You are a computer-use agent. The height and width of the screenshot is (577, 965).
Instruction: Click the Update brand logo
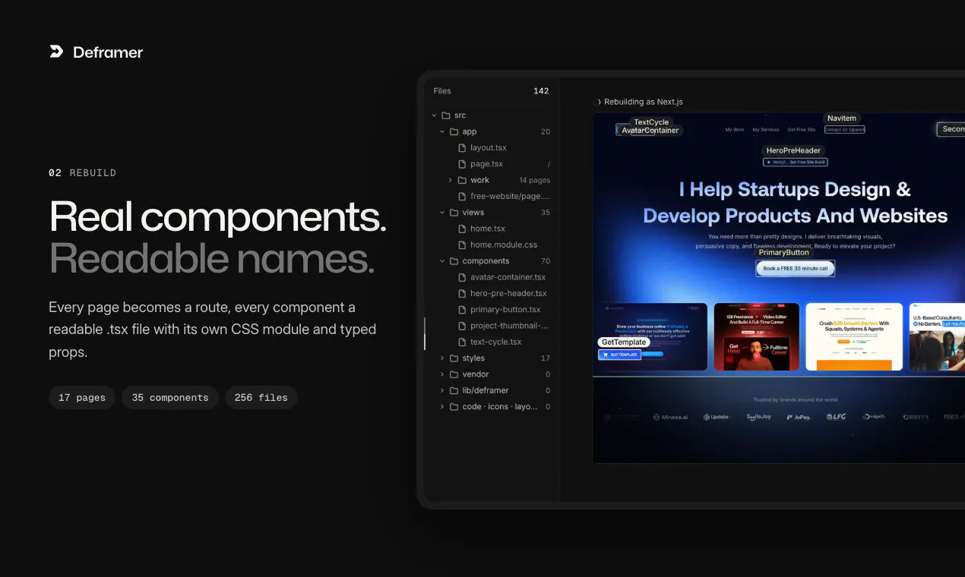pyautogui.click(x=716, y=417)
